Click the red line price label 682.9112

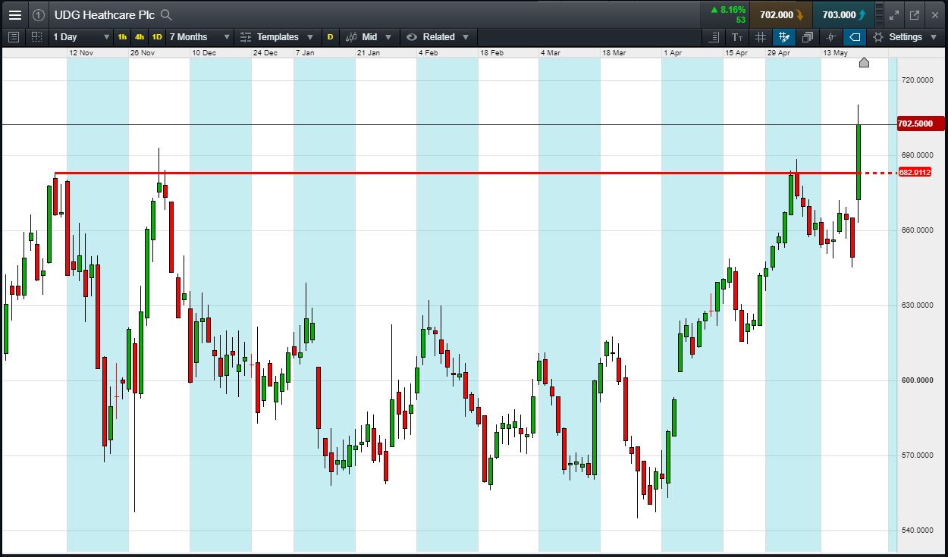tap(915, 173)
